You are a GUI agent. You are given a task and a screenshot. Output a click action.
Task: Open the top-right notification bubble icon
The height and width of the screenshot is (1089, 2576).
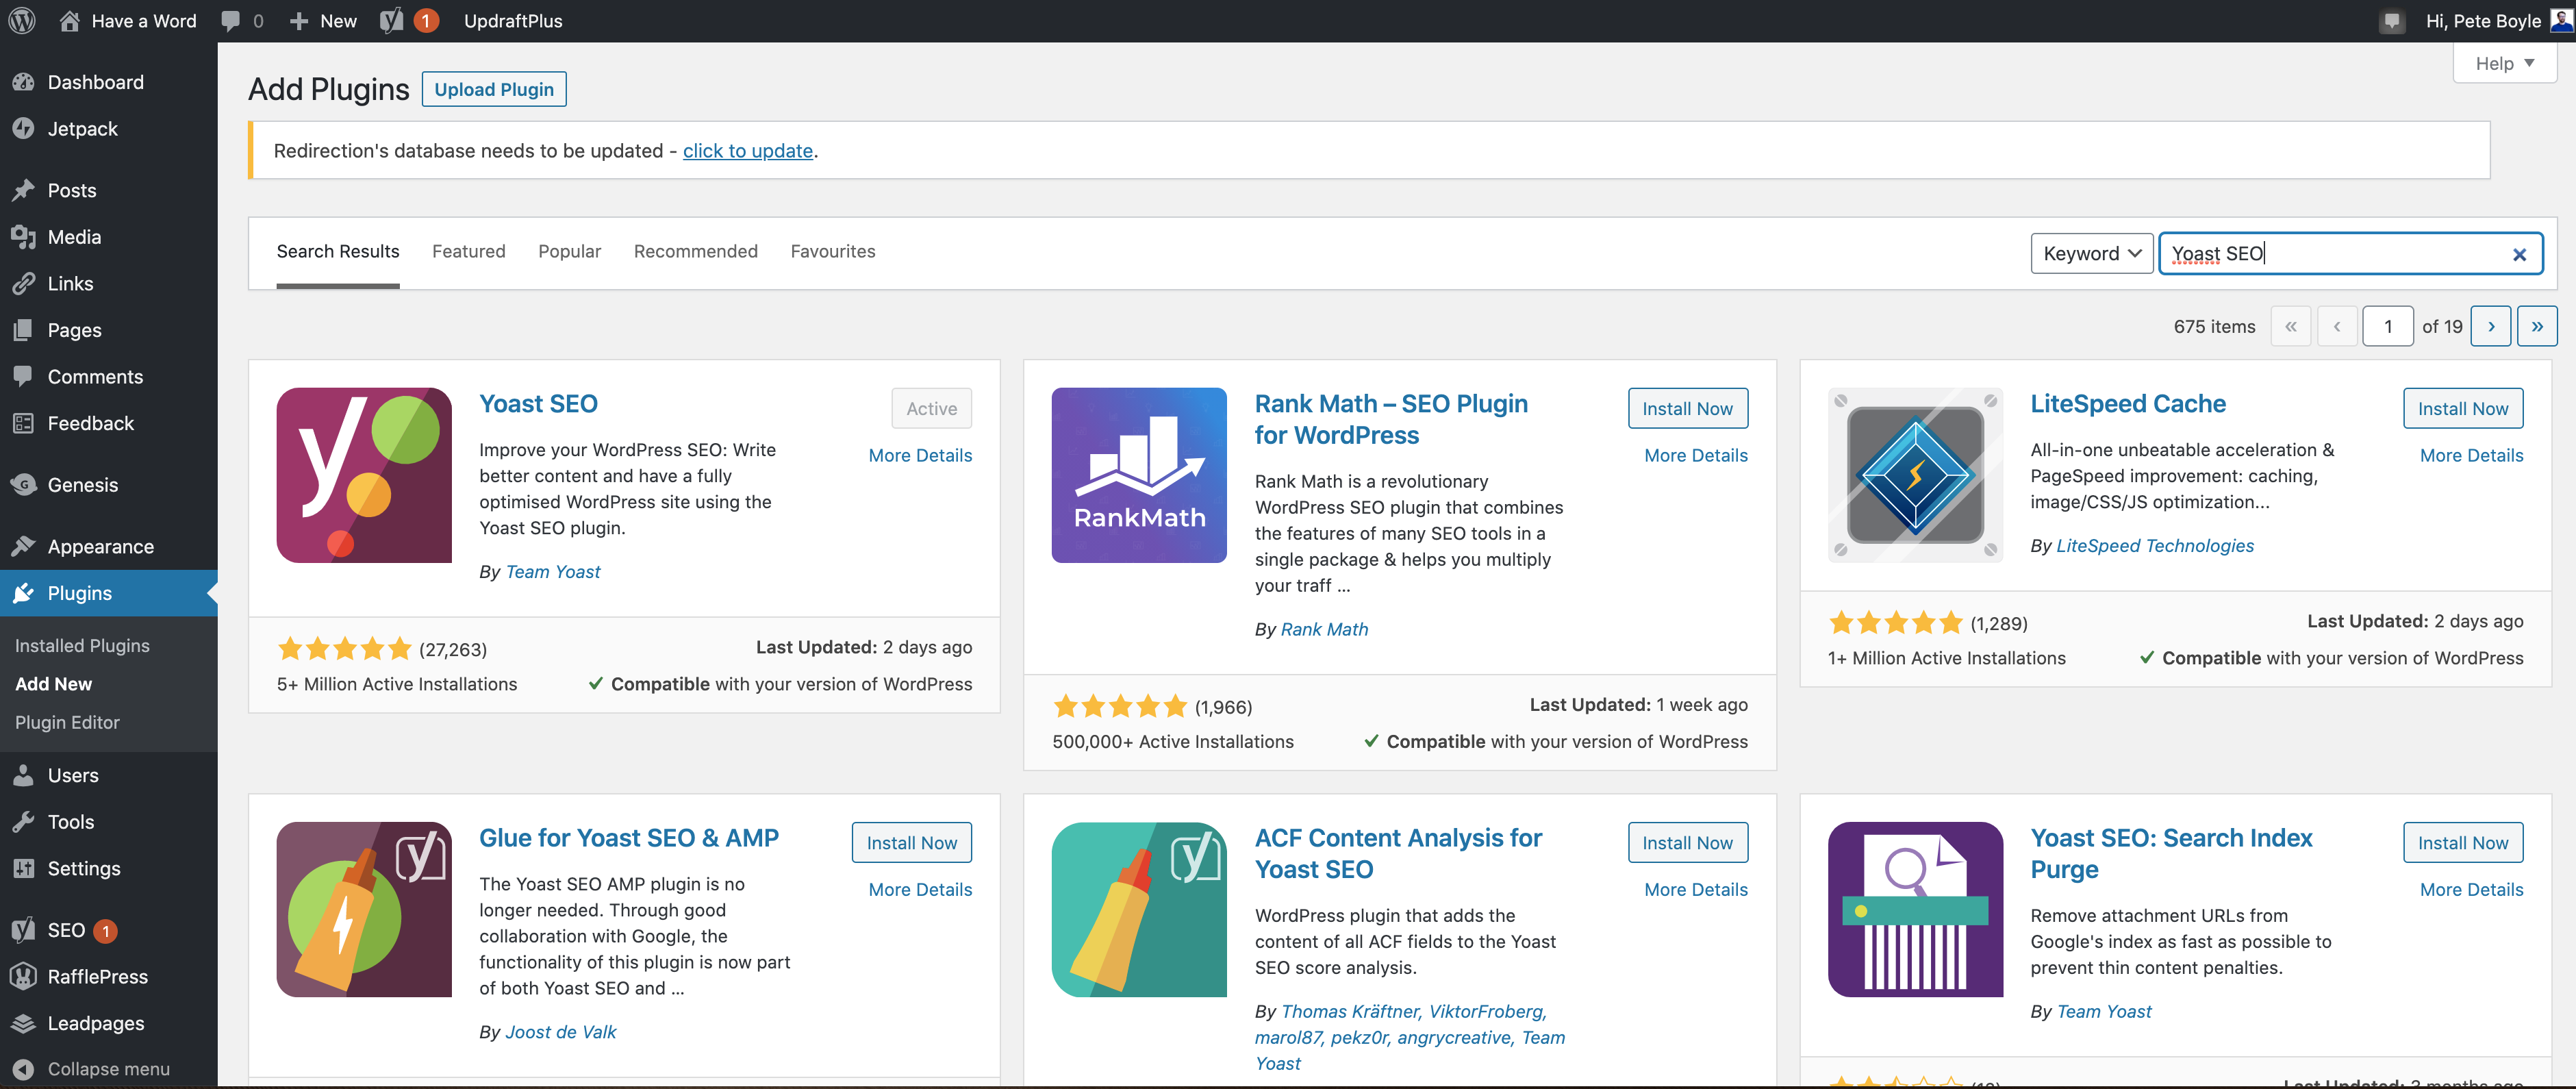(x=2391, y=20)
